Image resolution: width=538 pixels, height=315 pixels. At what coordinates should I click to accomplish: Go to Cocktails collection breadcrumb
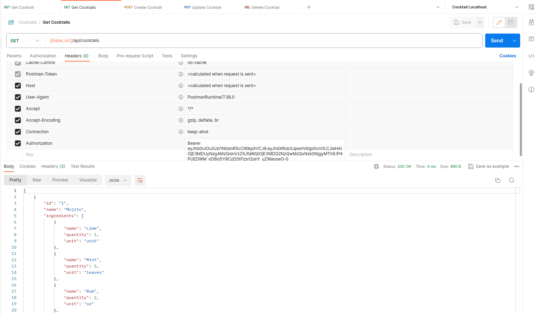coord(28,22)
